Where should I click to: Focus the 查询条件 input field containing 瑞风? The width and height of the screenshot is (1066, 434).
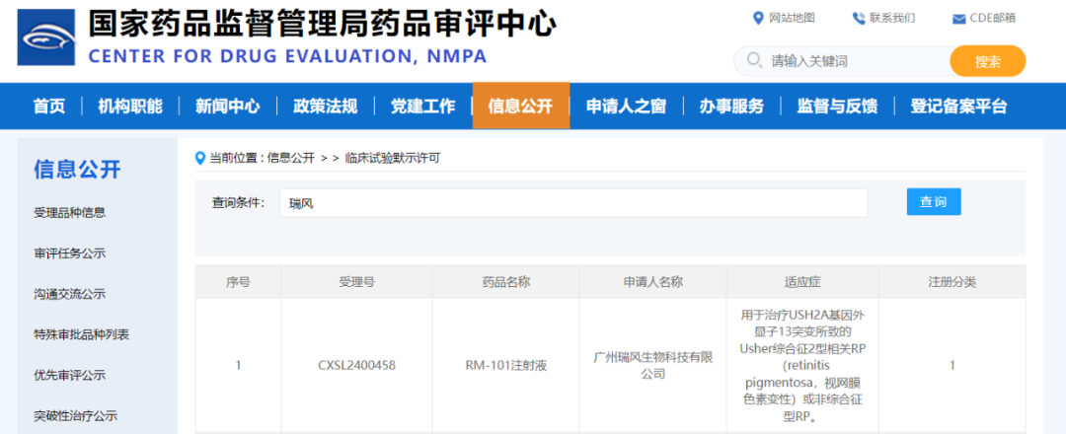(x=572, y=203)
